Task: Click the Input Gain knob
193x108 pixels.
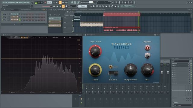Action: (95, 51)
